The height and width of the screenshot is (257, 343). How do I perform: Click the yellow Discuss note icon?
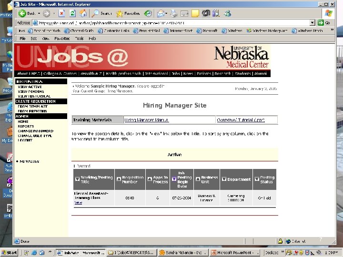click(x=195, y=13)
